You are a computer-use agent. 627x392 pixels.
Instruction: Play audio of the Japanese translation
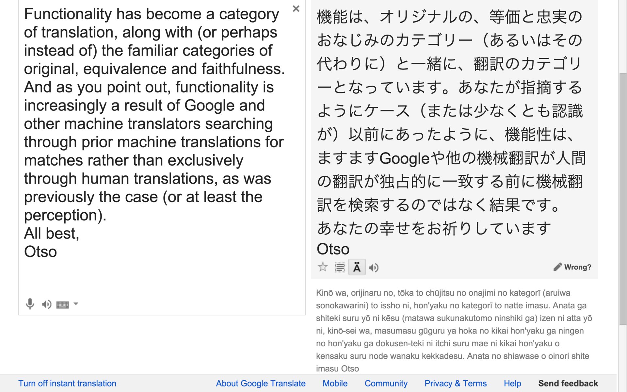(374, 268)
